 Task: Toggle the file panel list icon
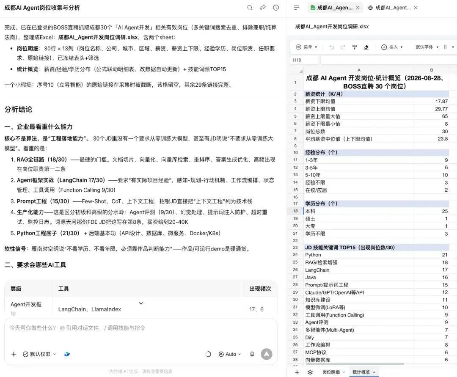(297, 8)
